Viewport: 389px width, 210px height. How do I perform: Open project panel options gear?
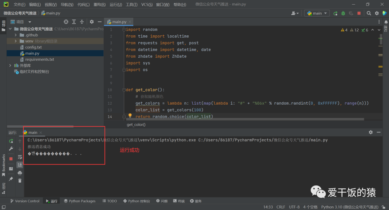92,22
